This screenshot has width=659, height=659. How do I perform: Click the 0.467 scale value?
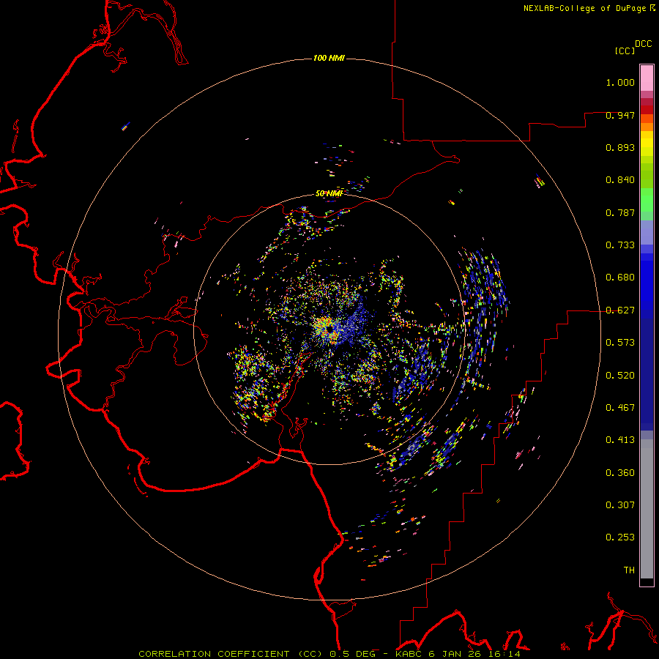coord(620,407)
